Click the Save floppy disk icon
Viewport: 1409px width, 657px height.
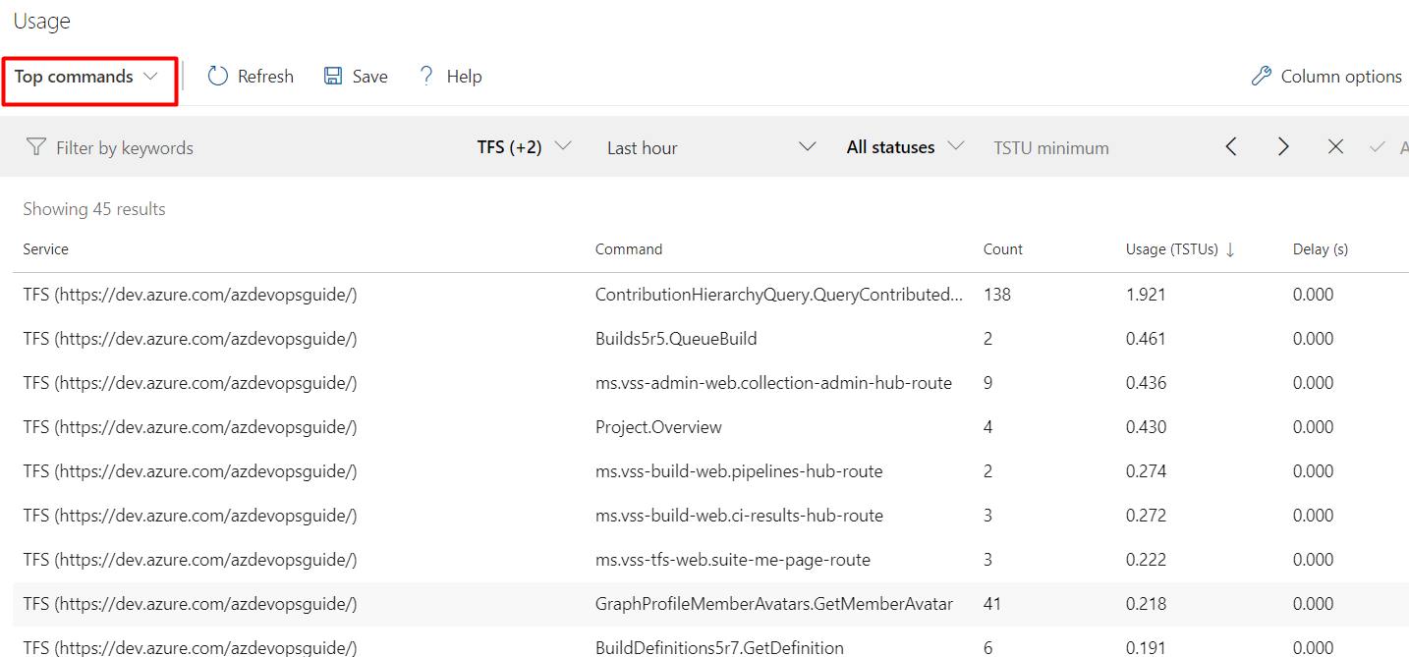coord(333,77)
